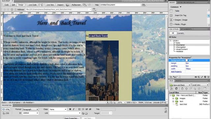
Task: Click the W3C validation icon next to Live Code
Action: pos(41,5)
